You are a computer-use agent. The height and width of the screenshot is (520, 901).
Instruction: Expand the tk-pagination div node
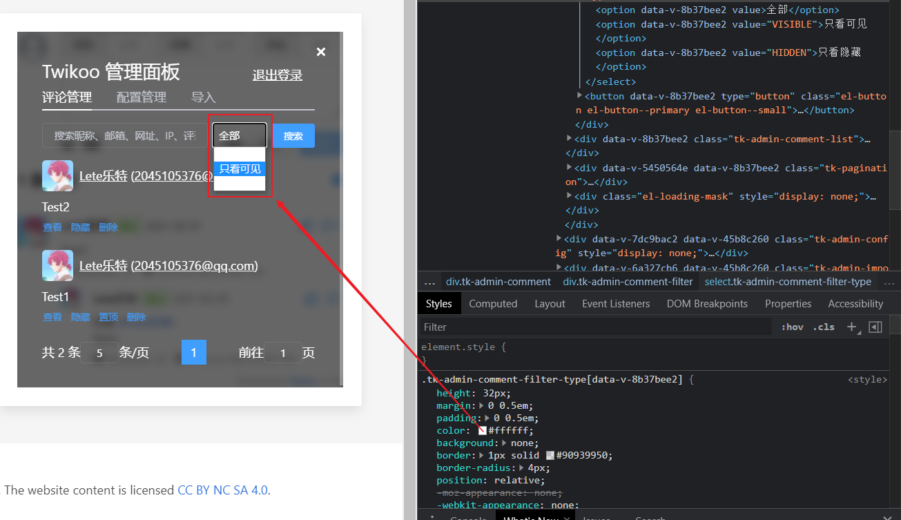pyautogui.click(x=569, y=168)
